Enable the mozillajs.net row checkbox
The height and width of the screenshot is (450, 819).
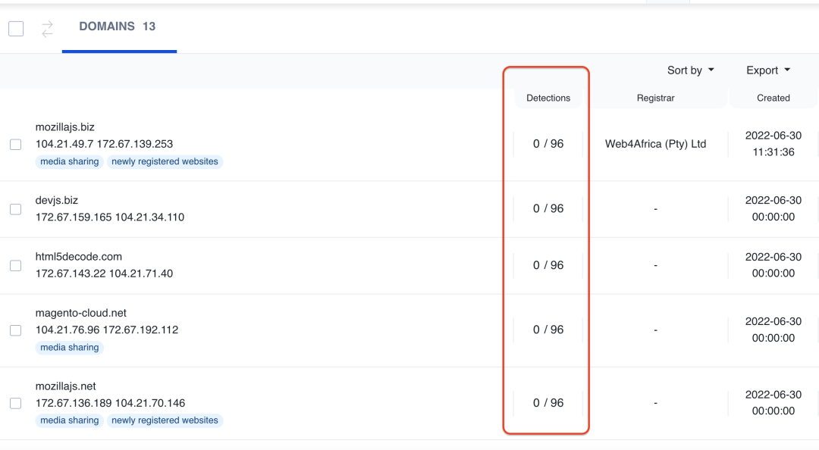pyautogui.click(x=15, y=403)
